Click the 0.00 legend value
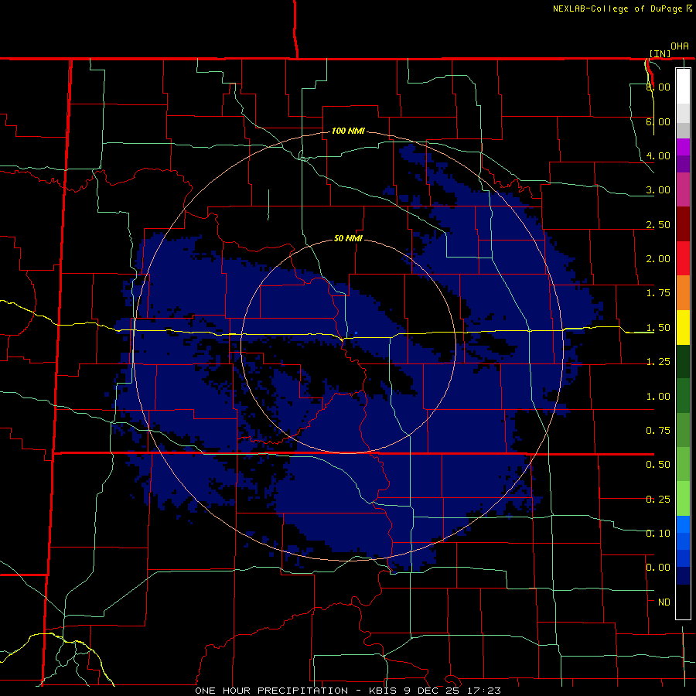This screenshot has width=696, height=696. pyautogui.click(x=658, y=568)
